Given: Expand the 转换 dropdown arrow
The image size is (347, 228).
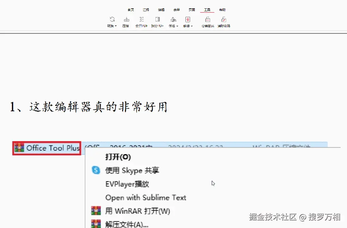Looking at the screenshot, I should (116, 26).
